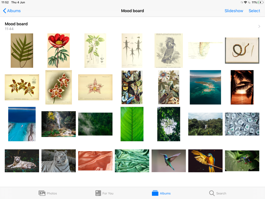Open the blue and yellow macaw photo

(205, 161)
